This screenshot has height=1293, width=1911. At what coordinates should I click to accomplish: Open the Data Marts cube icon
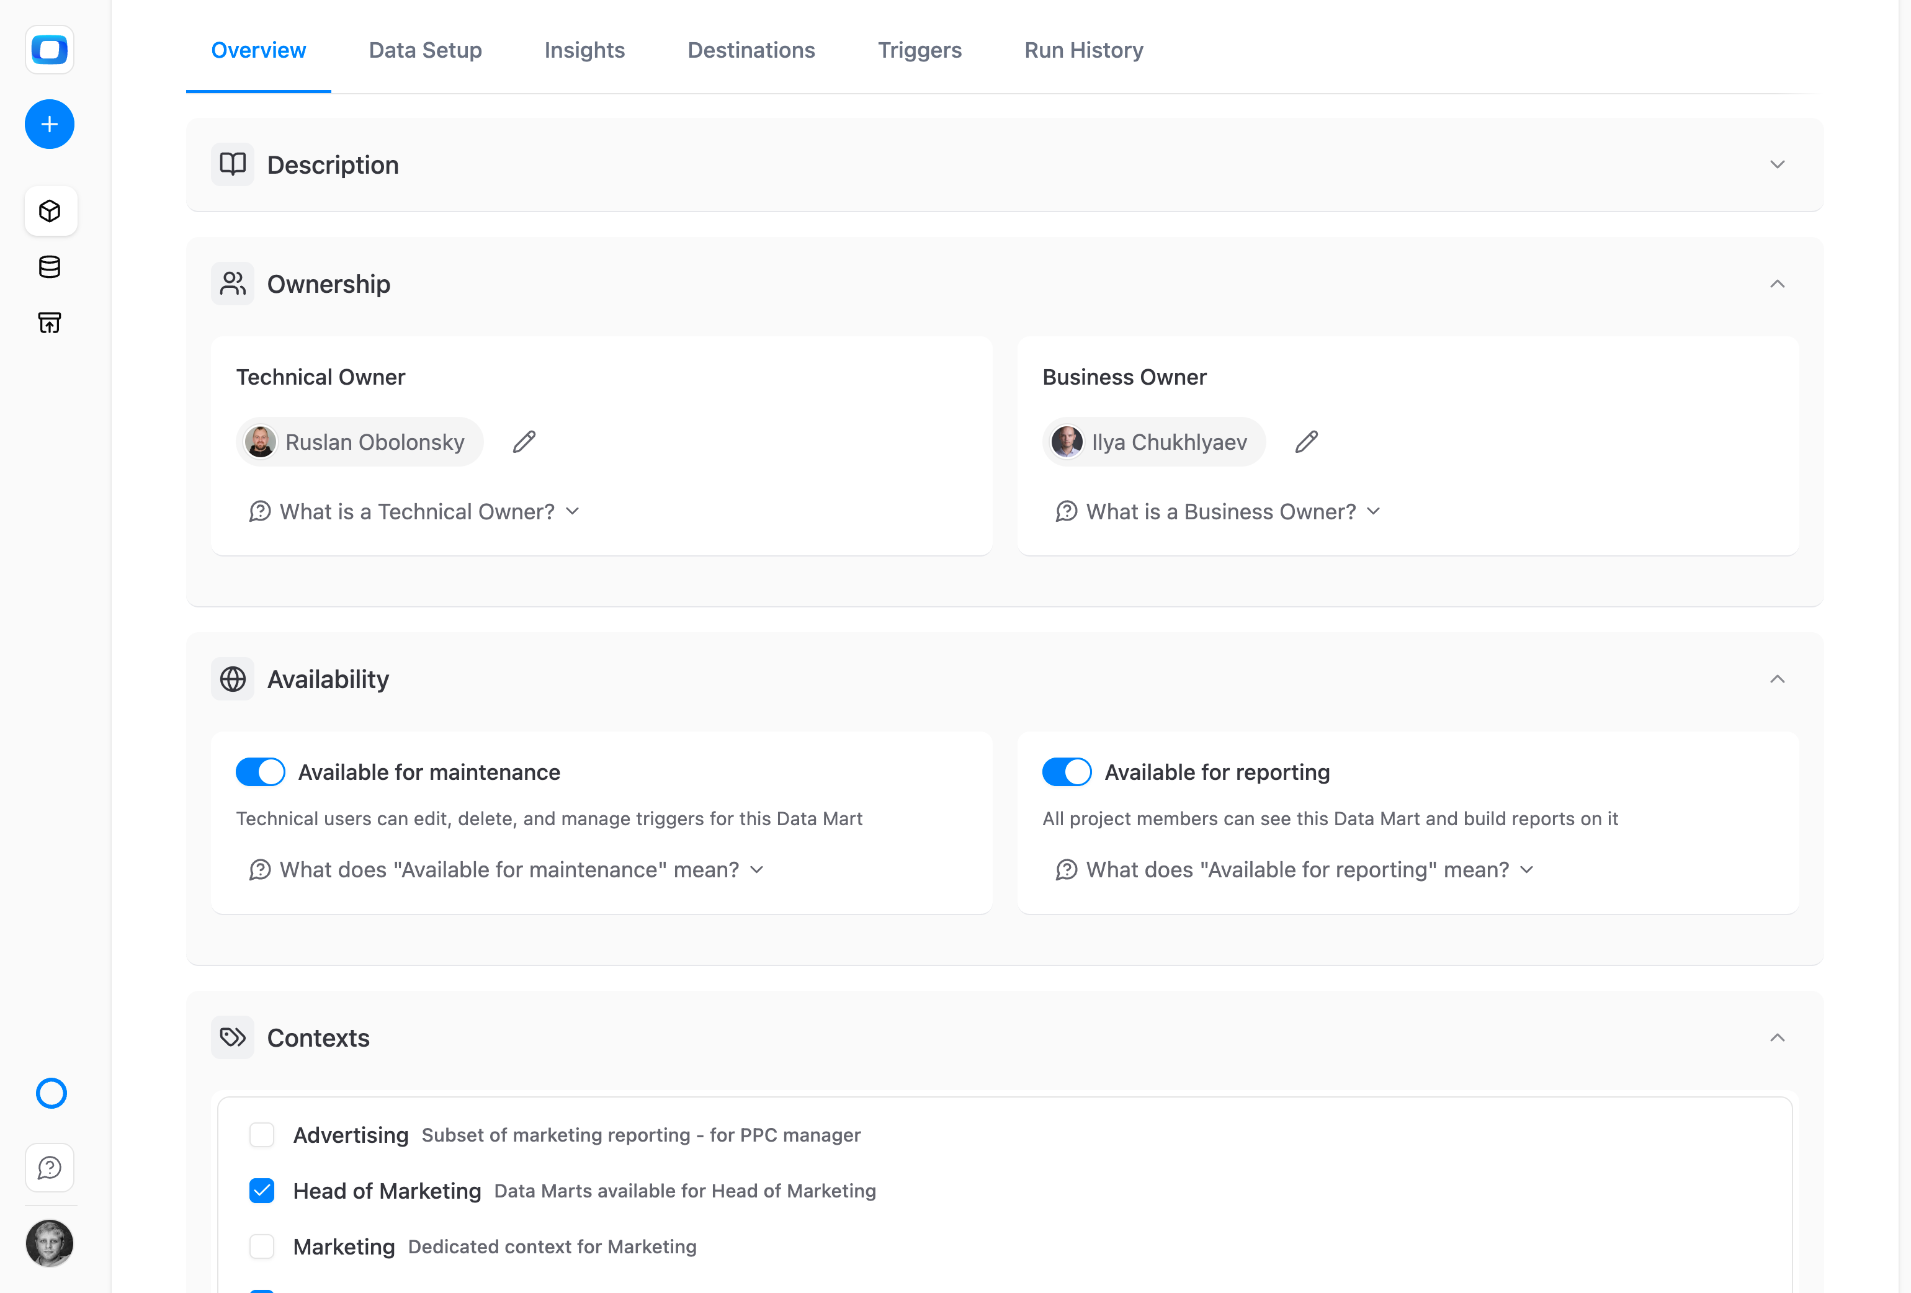click(50, 212)
